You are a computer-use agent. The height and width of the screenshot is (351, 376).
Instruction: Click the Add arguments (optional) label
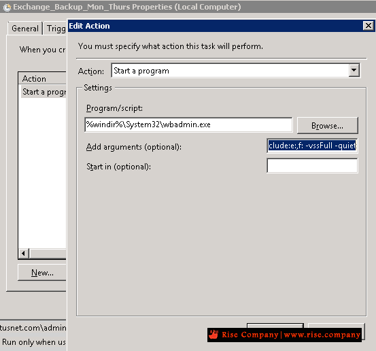134,147
